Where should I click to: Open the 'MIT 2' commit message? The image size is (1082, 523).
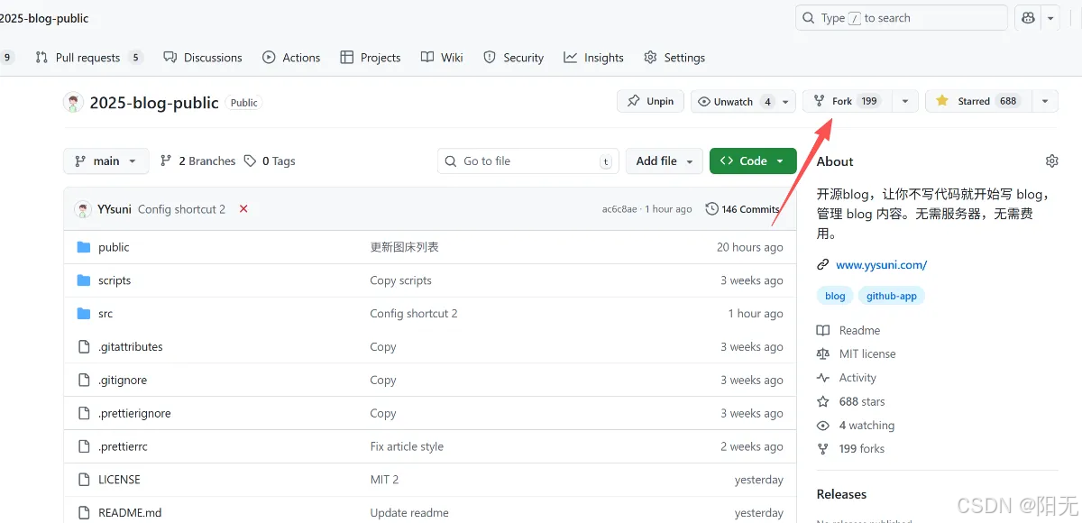tap(384, 480)
